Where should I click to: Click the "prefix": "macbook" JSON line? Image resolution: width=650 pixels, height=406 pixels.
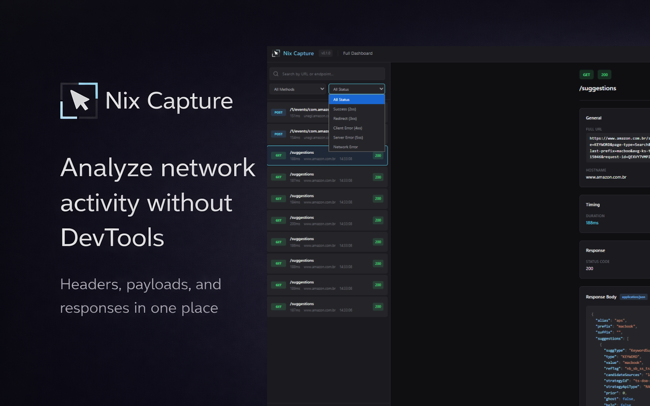(616, 326)
